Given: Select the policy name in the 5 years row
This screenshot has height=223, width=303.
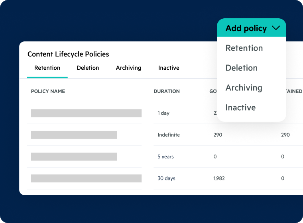Looking at the screenshot, I should coord(74,156).
